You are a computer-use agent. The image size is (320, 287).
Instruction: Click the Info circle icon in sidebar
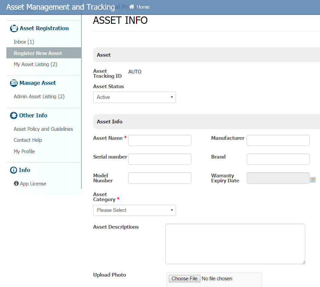[14, 170]
